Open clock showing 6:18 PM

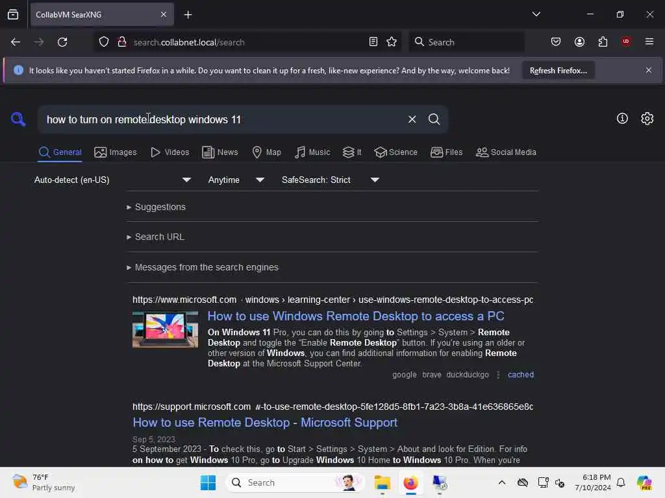pyautogui.click(x=592, y=482)
